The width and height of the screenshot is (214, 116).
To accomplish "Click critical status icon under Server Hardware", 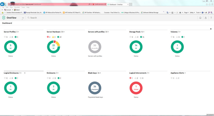I will tap(48, 37).
